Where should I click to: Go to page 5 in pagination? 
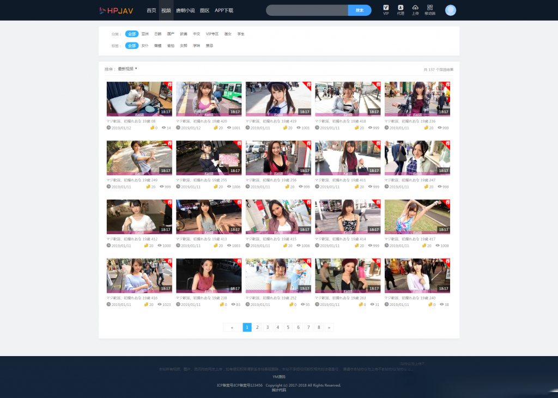[288, 327]
